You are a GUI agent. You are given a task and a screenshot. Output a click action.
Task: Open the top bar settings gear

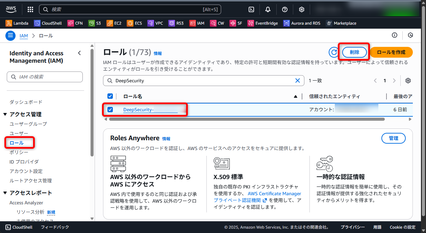coord(302,9)
